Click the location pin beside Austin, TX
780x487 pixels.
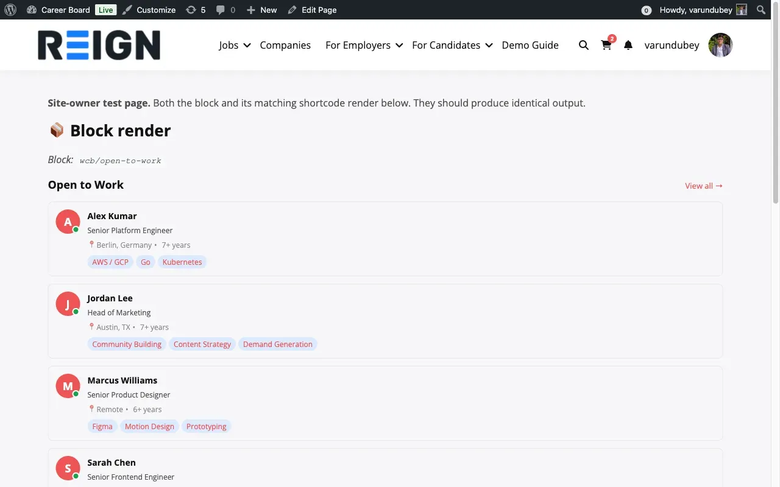point(91,327)
